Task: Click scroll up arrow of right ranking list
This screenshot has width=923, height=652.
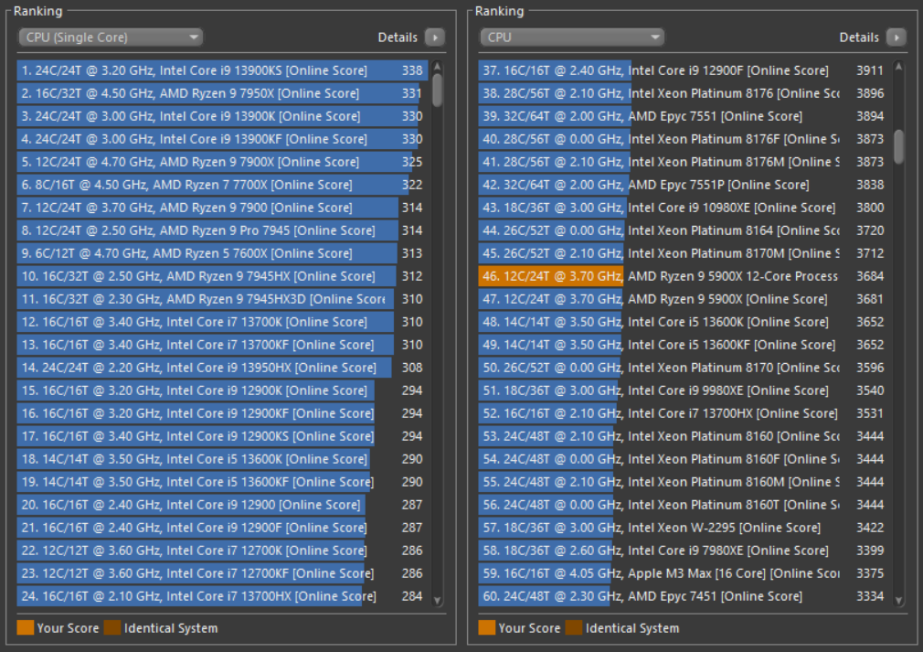Action: (898, 67)
